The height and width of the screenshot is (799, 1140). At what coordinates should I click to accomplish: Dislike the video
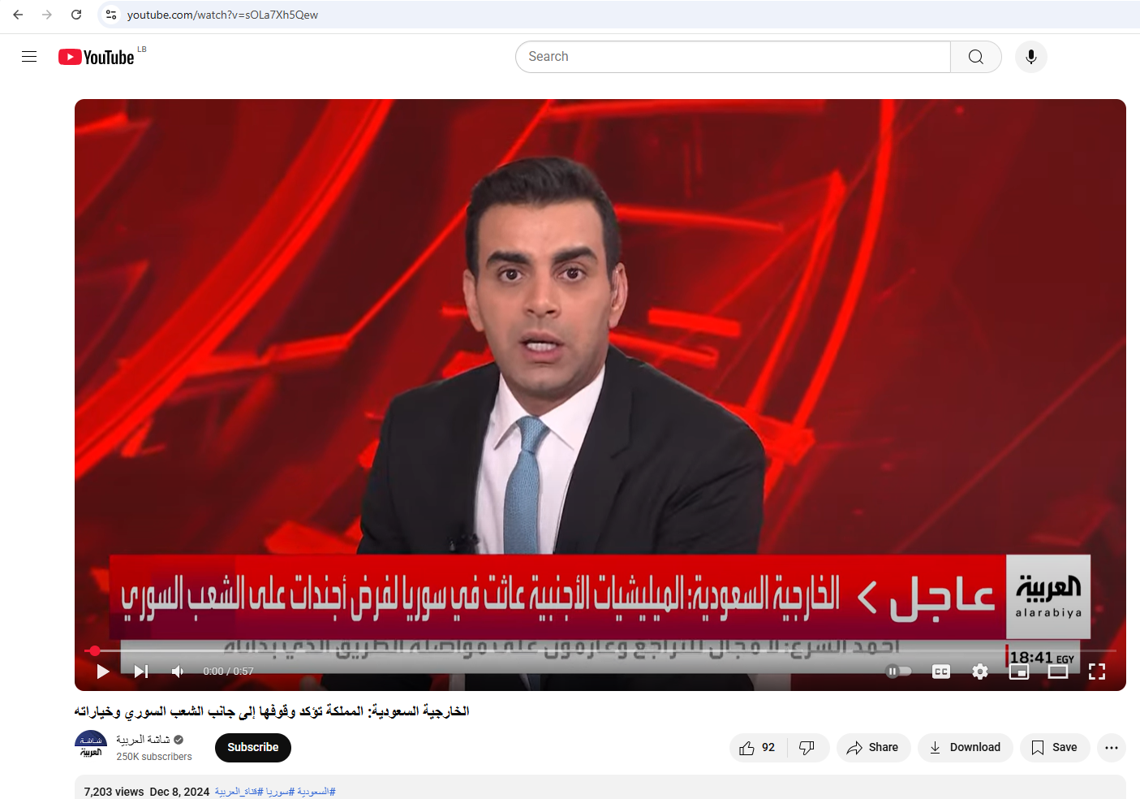807,747
